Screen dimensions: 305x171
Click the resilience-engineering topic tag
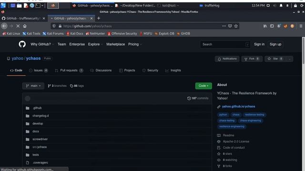pyautogui.click(x=232, y=127)
